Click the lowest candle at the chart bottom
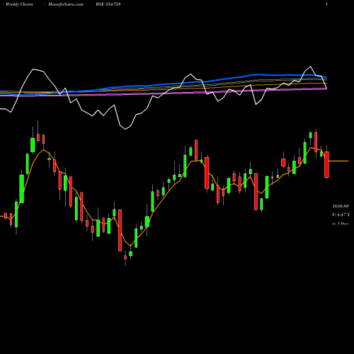 coord(125,257)
